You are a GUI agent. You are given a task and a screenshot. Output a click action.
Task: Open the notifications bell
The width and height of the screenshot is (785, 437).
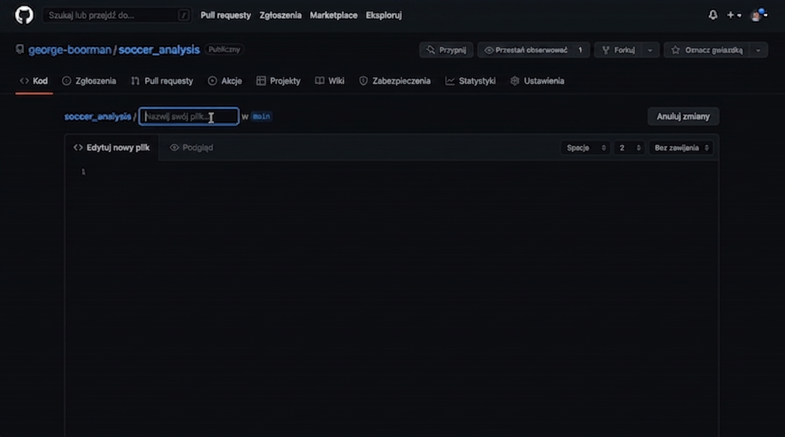713,15
